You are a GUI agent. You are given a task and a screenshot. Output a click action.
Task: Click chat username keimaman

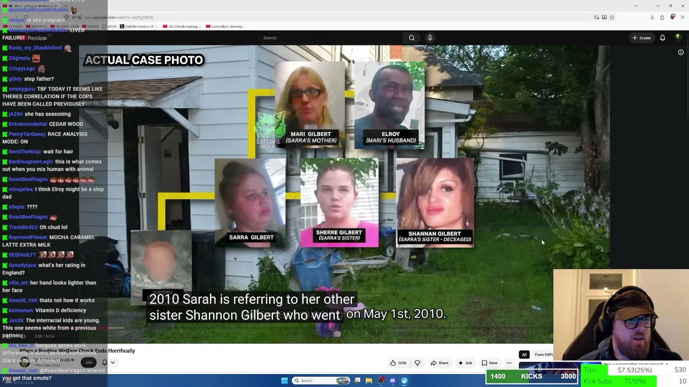20,311
